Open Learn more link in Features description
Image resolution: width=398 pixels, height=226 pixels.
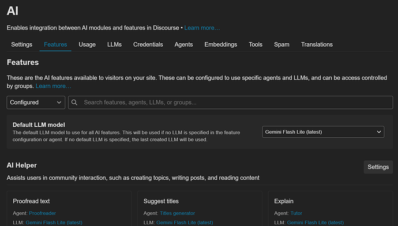pyautogui.click(x=53, y=86)
